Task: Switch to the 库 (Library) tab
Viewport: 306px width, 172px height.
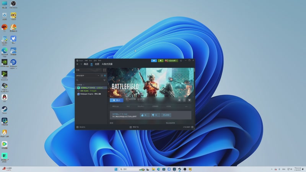Action: pos(91,64)
